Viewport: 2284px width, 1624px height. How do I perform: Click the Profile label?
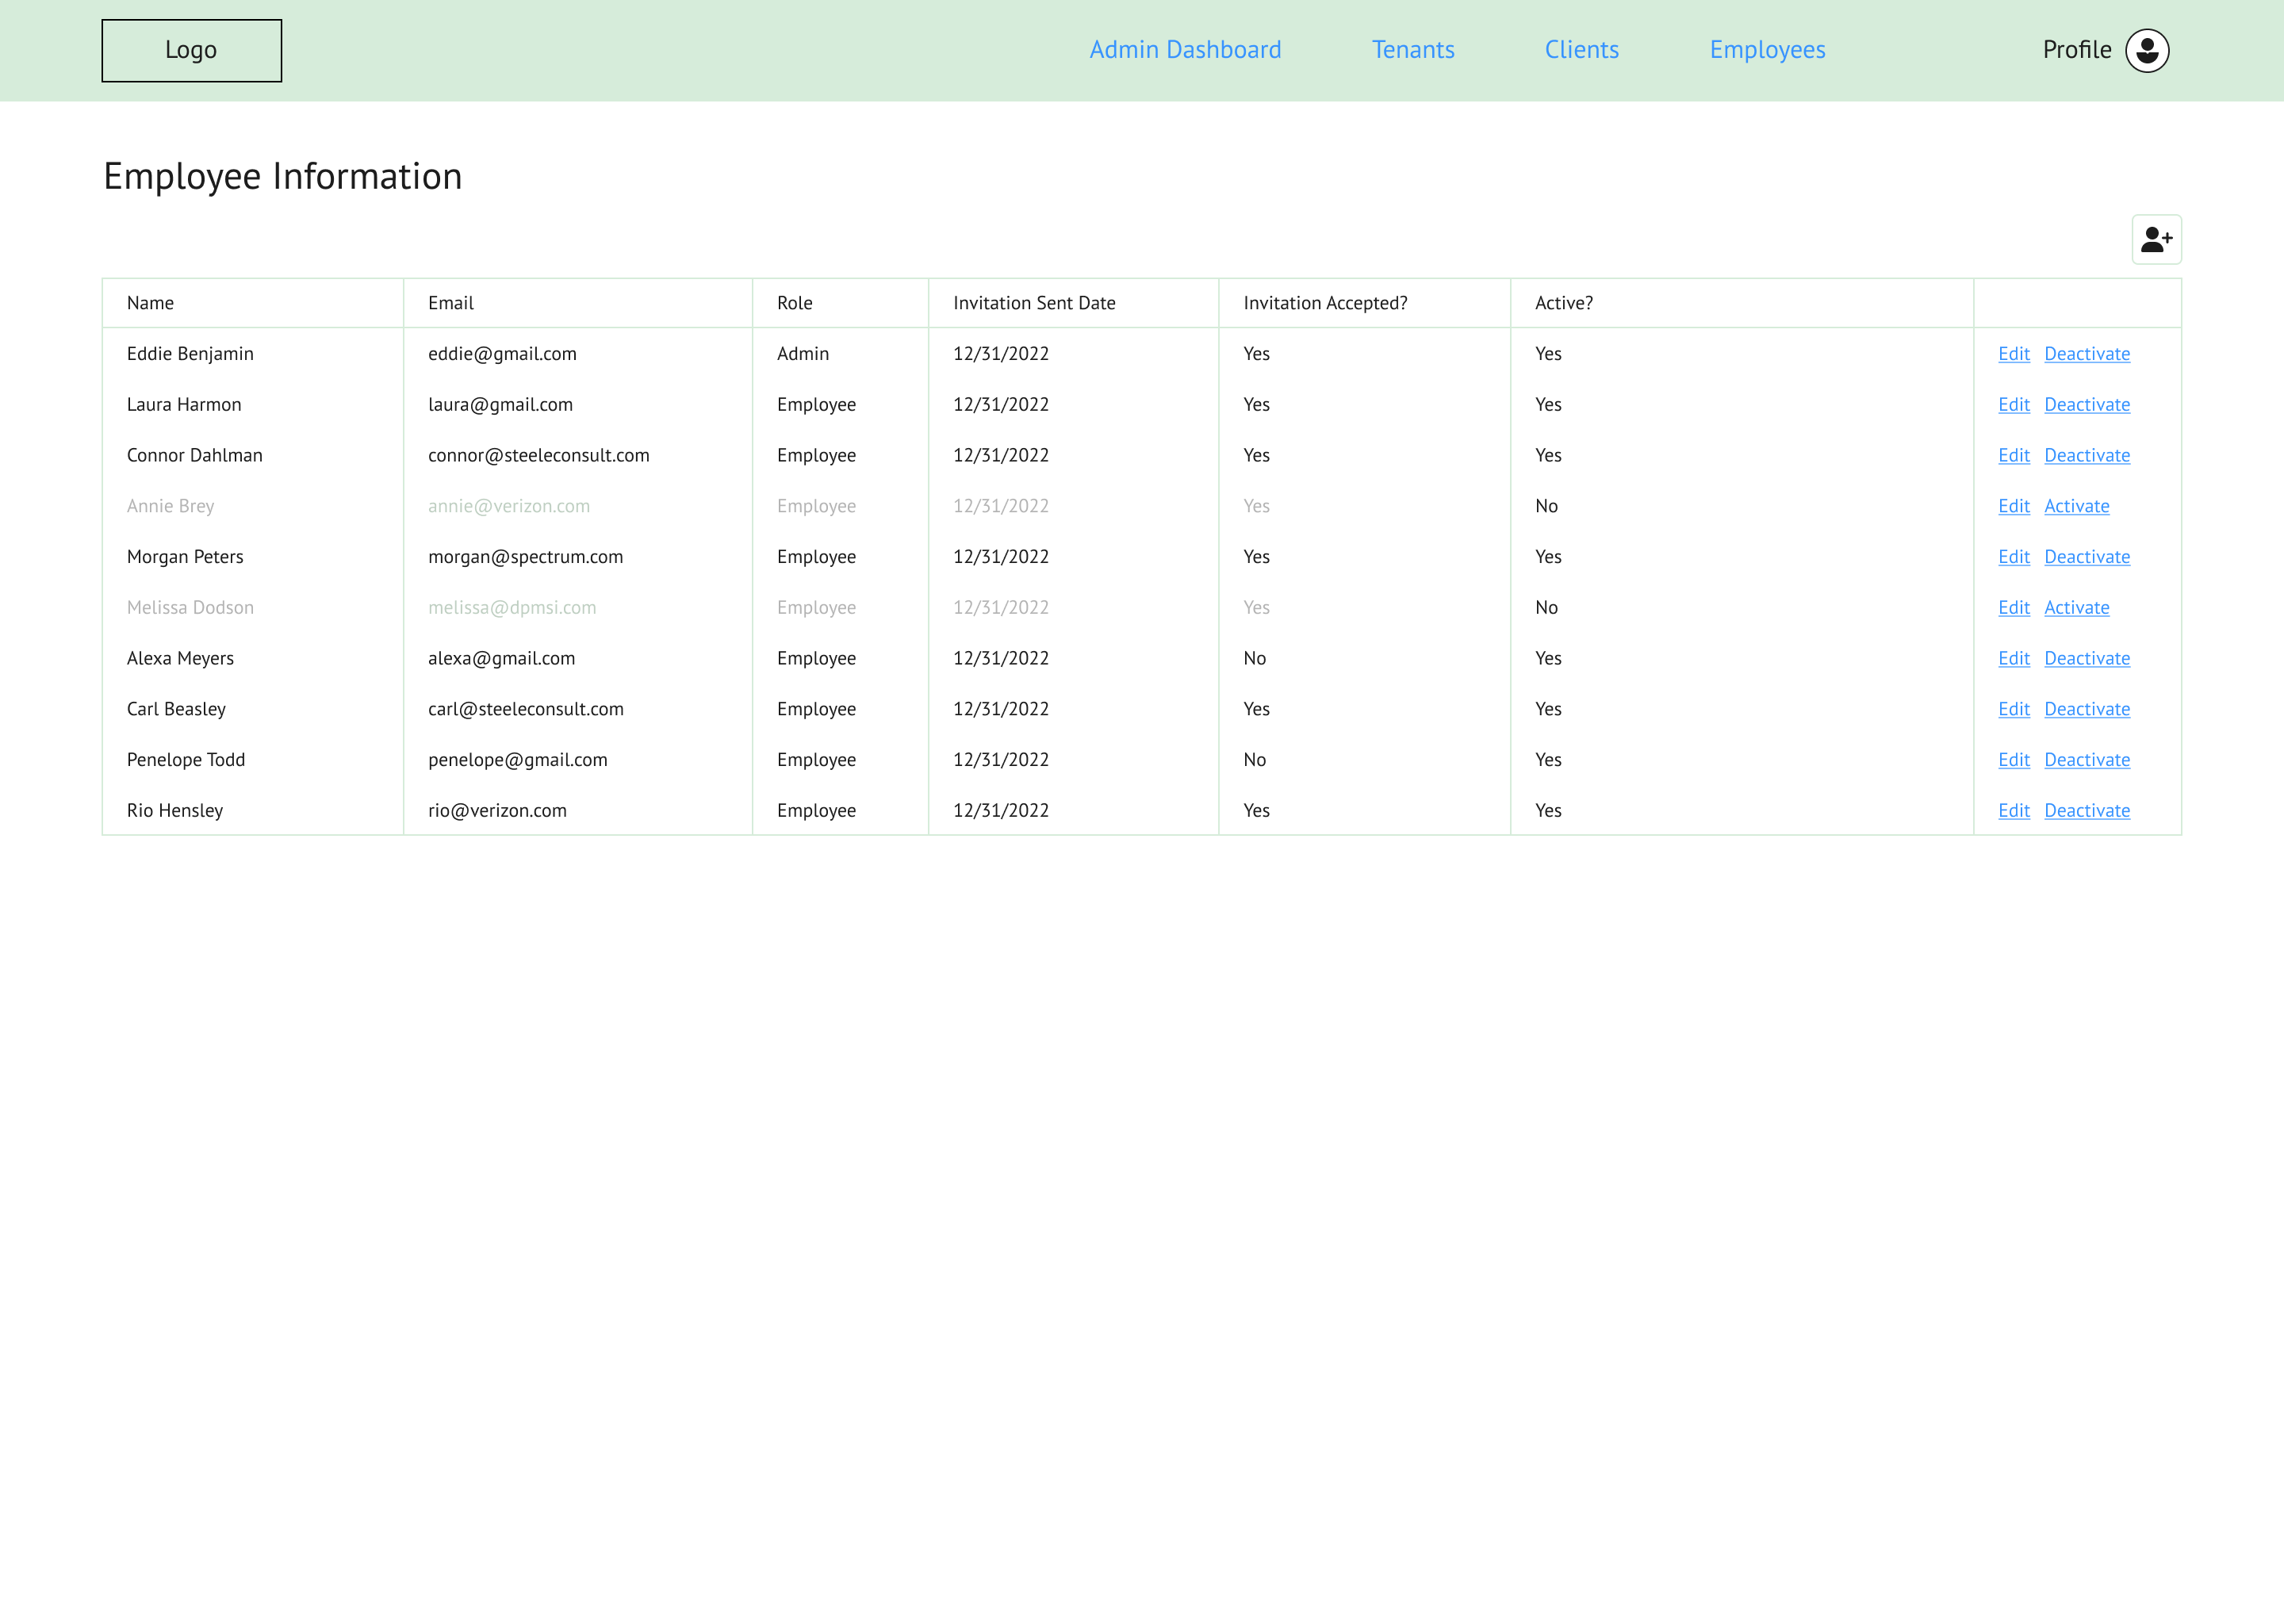(2076, 50)
